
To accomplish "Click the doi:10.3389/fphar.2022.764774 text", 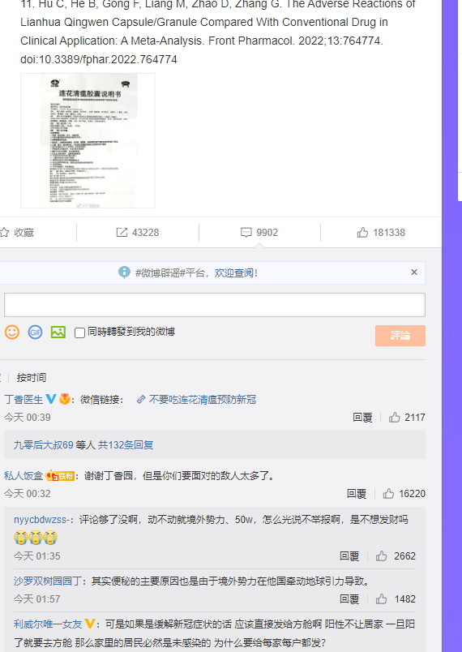I will (99, 59).
